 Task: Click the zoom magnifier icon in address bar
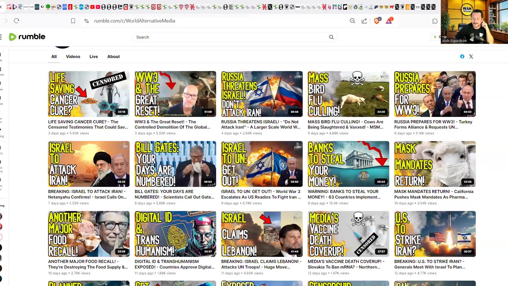[352, 21]
